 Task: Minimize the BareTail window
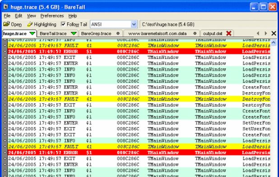[x=254, y=7]
